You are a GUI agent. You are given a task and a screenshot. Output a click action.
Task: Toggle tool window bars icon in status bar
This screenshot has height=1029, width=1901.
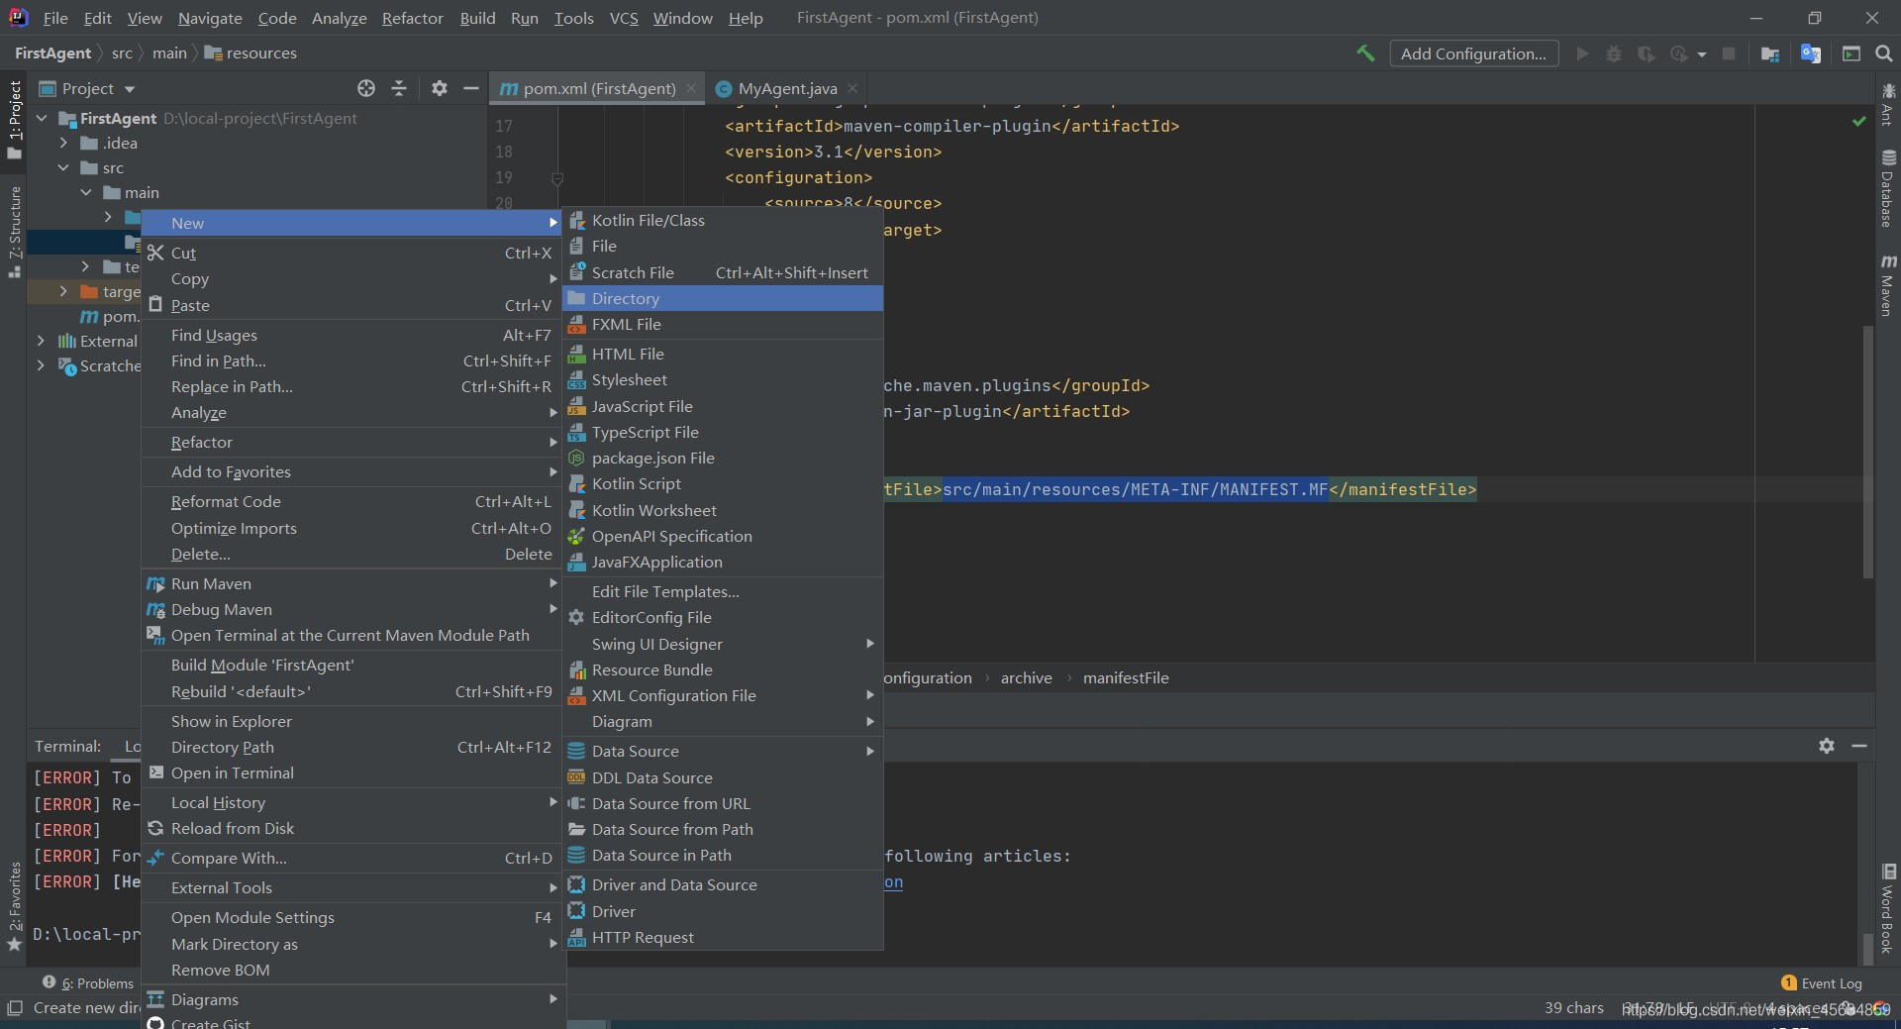click(14, 1008)
